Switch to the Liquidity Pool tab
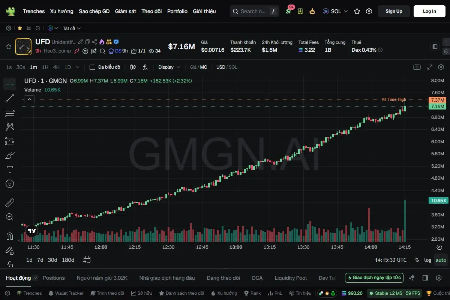Image resolution: width=450 pixels, height=300 pixels. pos(291,278)
